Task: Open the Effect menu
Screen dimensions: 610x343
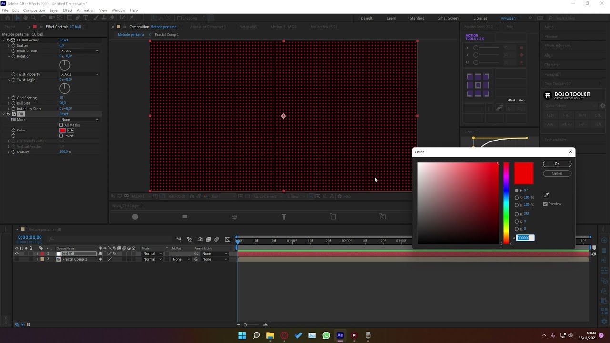Action: point(68,10)
